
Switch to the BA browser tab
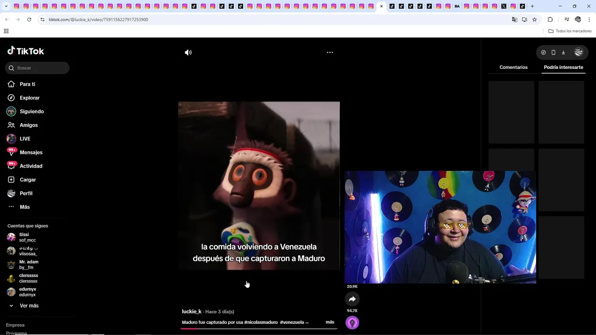[457, 7]
